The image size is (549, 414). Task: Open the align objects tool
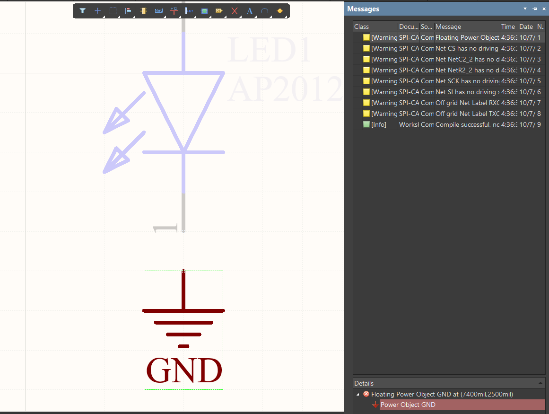(128, 11)
